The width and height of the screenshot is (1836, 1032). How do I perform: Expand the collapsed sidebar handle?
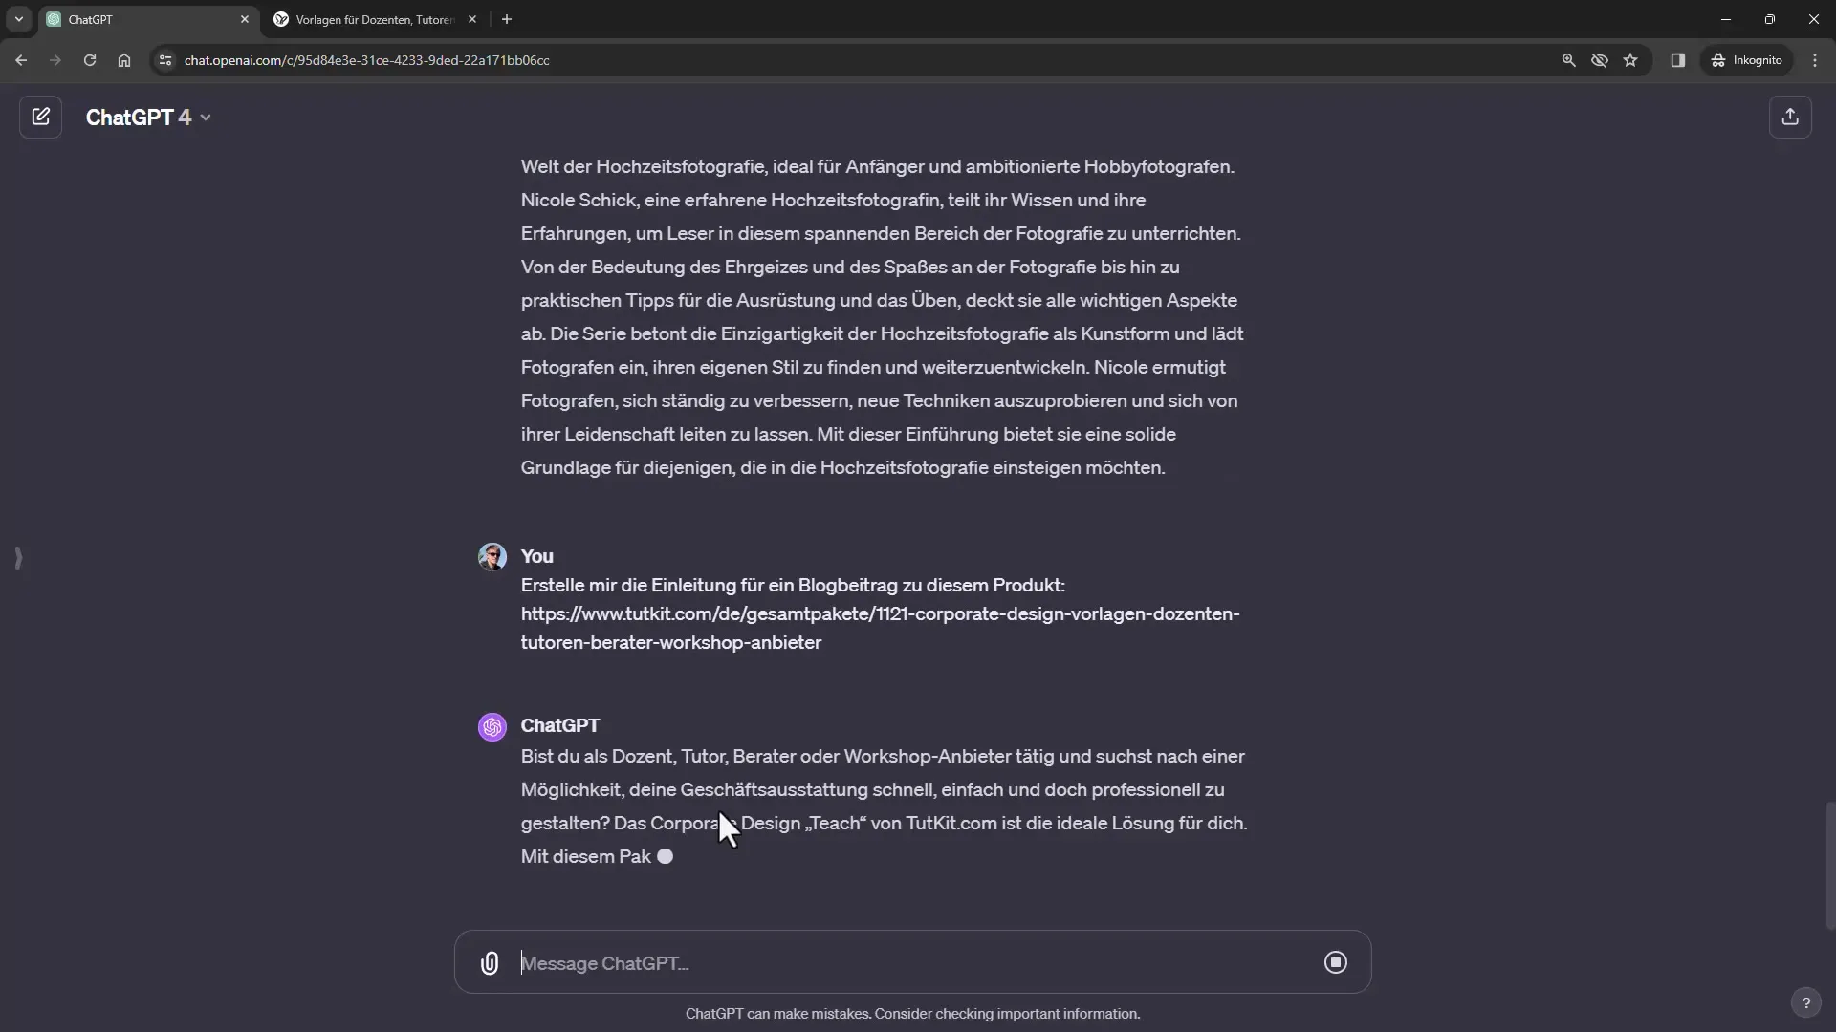pyautogui.click(x=18, y=557)
